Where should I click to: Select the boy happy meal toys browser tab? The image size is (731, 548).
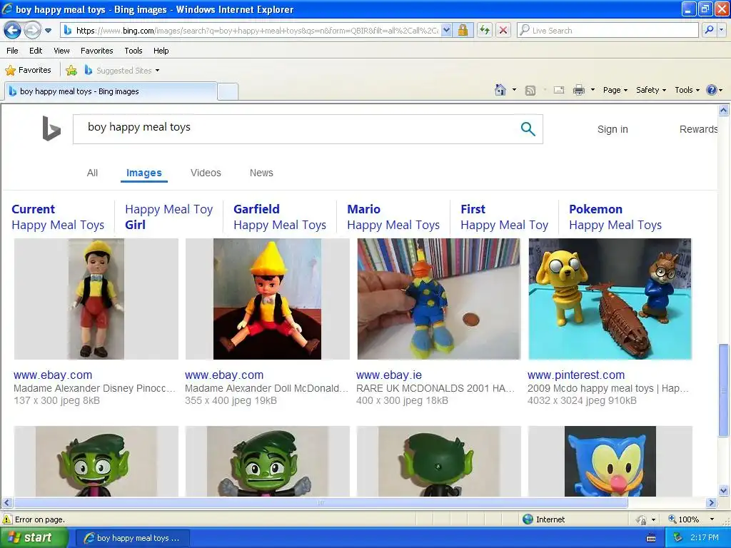click(x=111, y=91)
